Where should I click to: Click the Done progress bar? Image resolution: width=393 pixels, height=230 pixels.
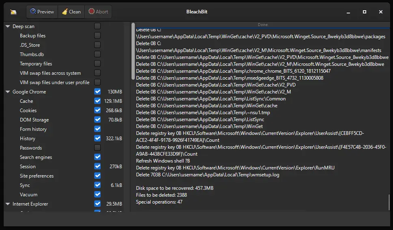pyautogui.click(x=263, y=25)
